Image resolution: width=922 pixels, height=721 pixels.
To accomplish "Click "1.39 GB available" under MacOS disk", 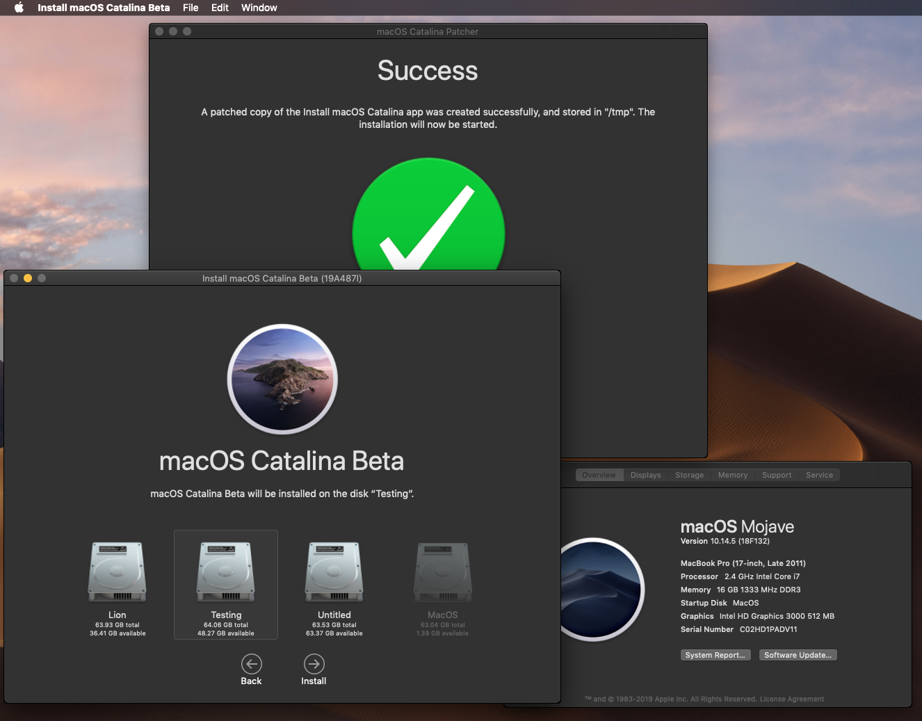I will [442, 633].
